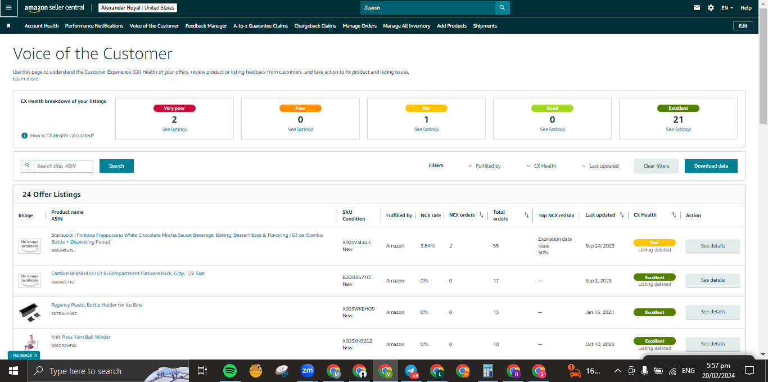Sort by CX Health column arrows
The image size is (768, 382).
(x=674, y=215)
